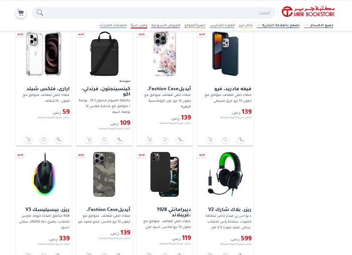This screenshot has width=352, height=255.
Task: Add Viva Madrid blue case to cart
Action: point(210,139)
